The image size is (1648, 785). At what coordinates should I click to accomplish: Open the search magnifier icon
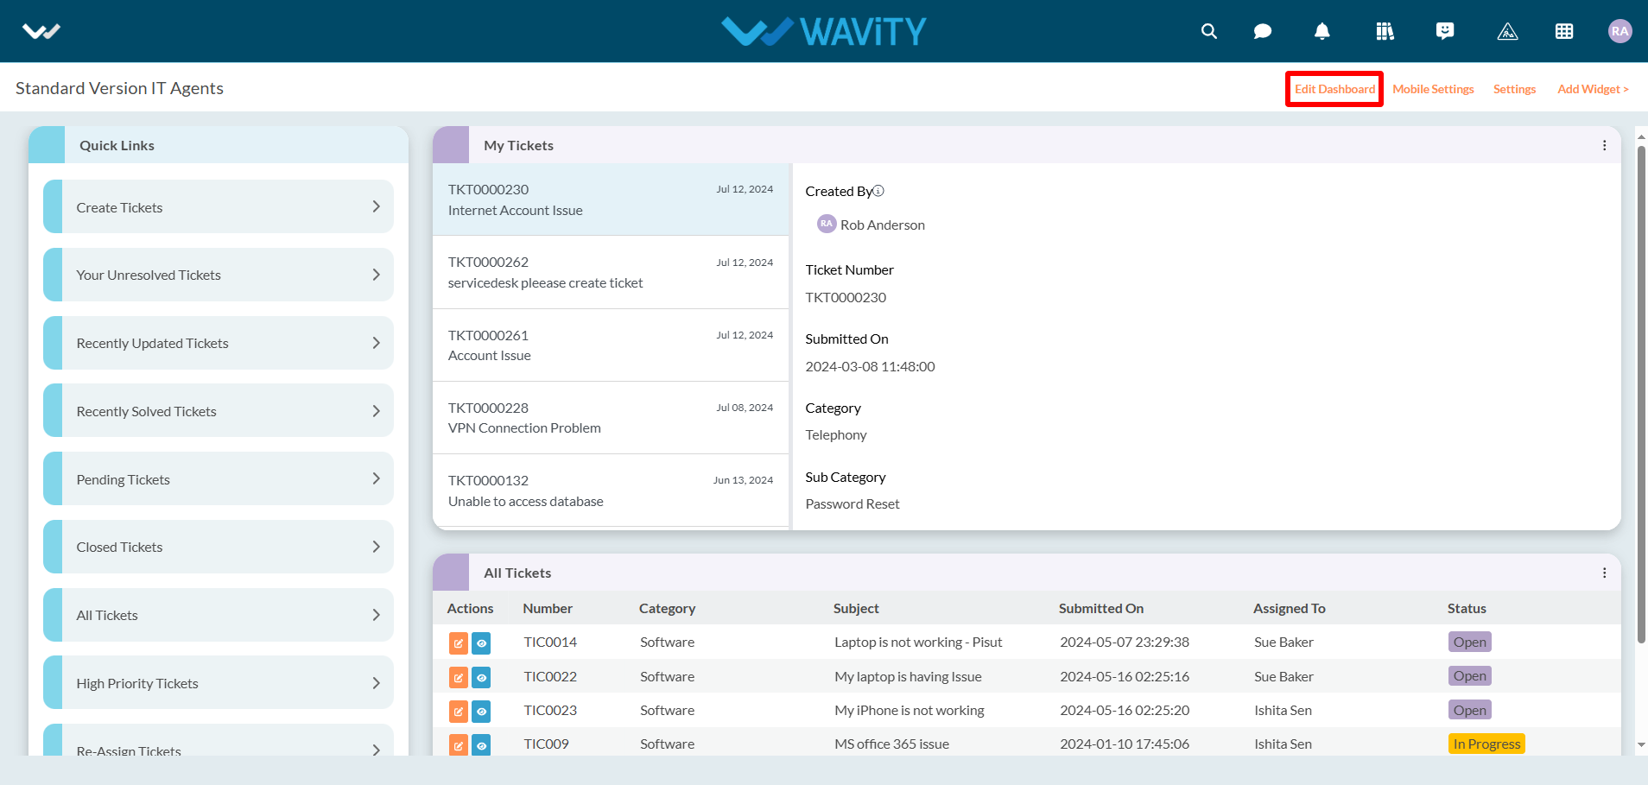tap(1209, 31)
